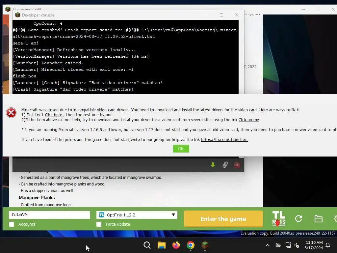
Task: Show hidden system tray icons chevron
Action: pos(268,245)
